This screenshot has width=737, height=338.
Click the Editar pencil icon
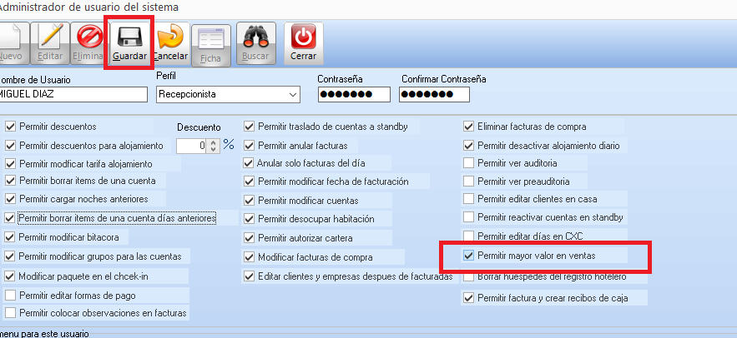pyautogui.click(x=50, y=38)
